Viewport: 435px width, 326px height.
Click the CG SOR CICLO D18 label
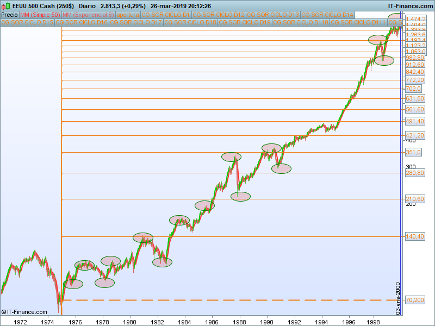tap(190, 22)
